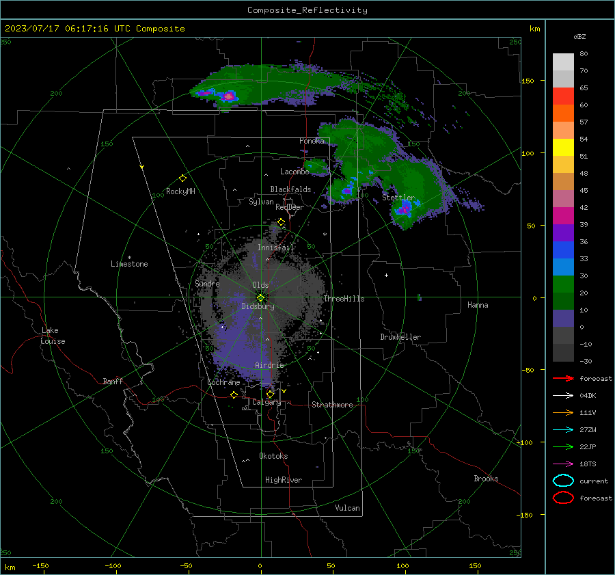Click the Cochrane label
Screen dimensions: 615x575
223,382
